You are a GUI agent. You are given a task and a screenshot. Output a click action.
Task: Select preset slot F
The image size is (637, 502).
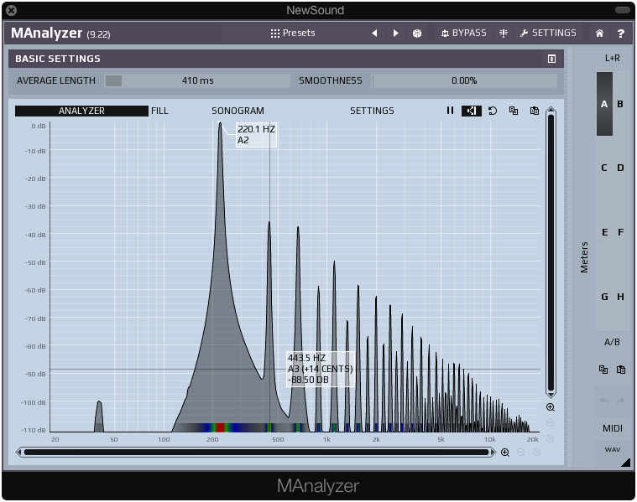pyautogui.click(x=620, y=232)
